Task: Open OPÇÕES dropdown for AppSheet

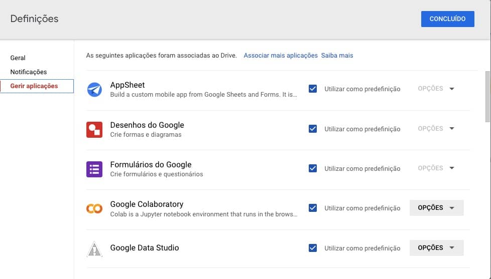Action: (436, 89)
